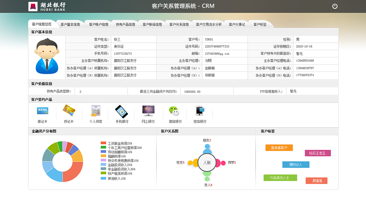The image size is (366, 200).
Task: Open the 客户交易流水分析 tab
Action: pos(209,24)
